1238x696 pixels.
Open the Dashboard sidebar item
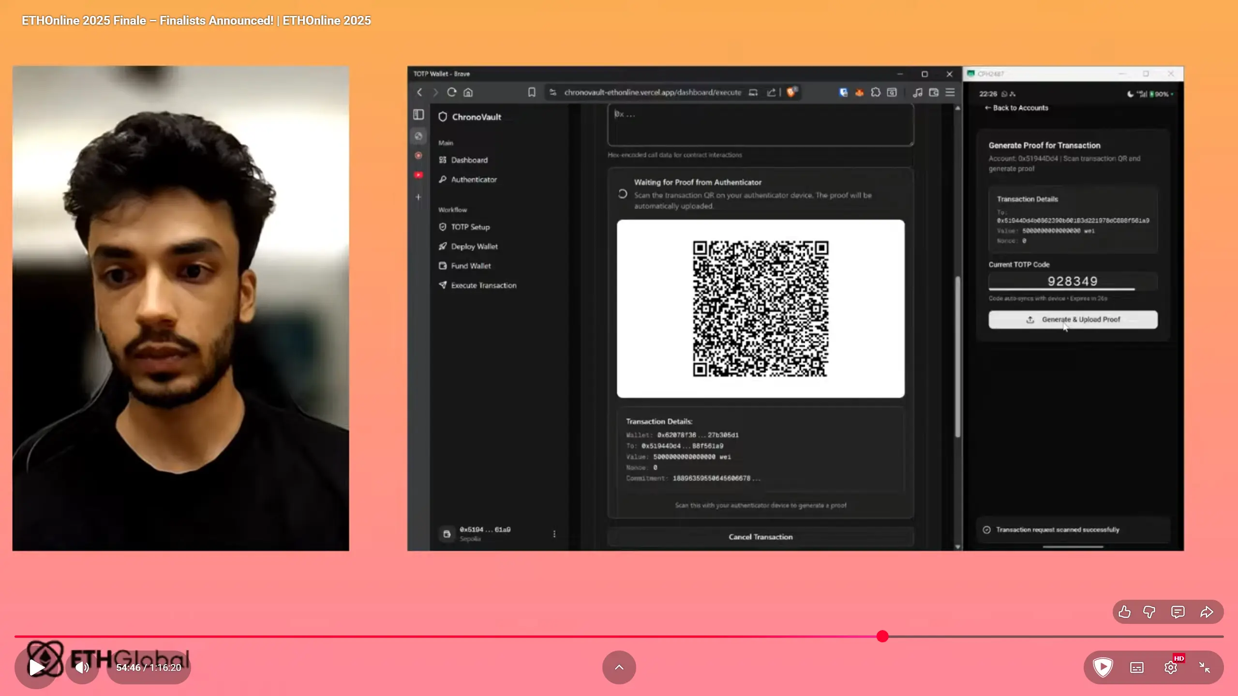[x=469, y=160]
